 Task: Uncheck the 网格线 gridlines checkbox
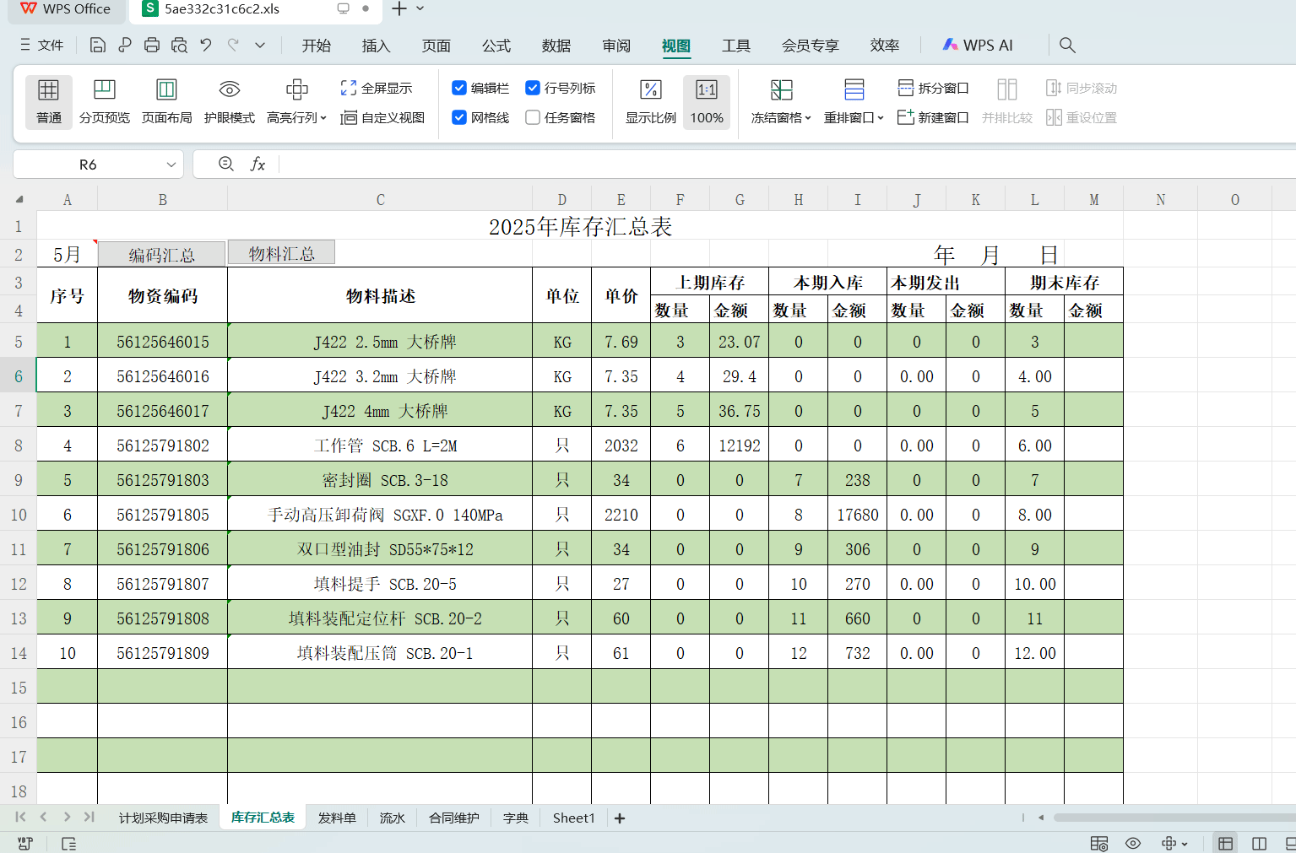click(x=458, y=117)
